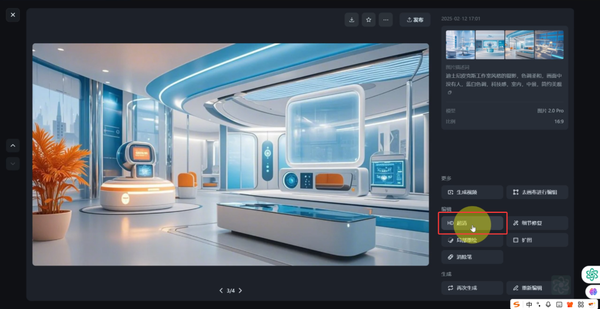
Task: Go to the previous record with the up chevron
Action: (13, 146)
